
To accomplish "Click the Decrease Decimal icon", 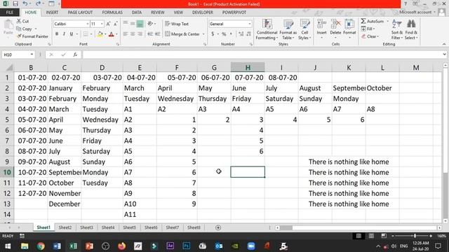I will pos(248,34).
